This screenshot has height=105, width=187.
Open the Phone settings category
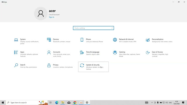coord(94,40)
